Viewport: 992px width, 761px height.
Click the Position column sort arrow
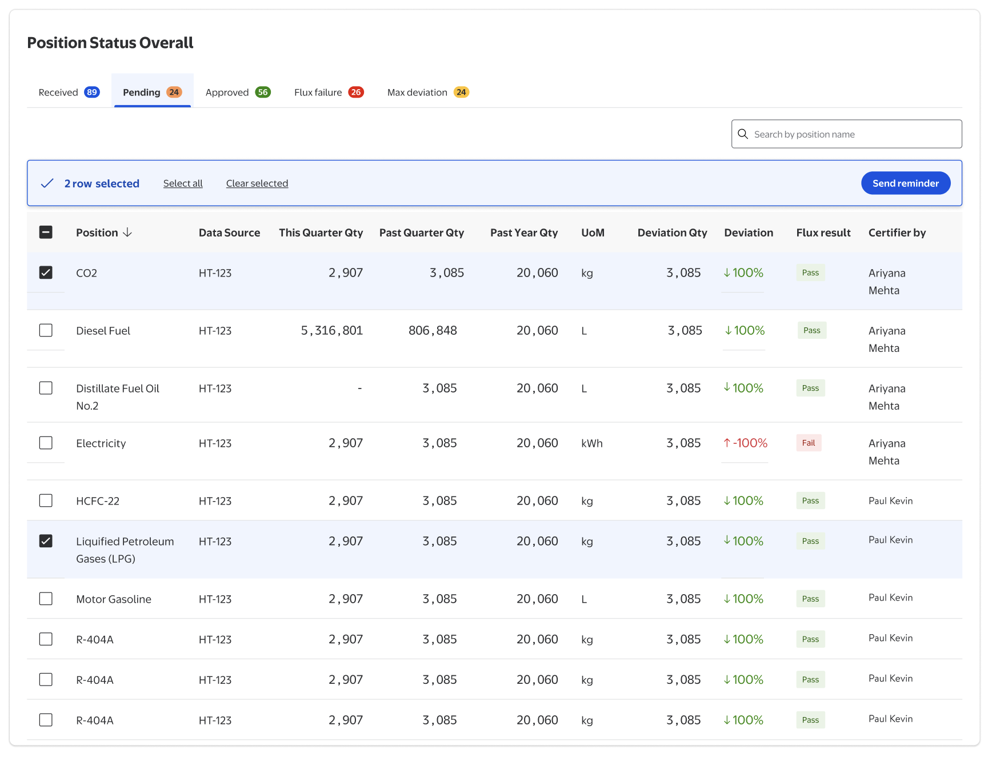click(127, 233)
